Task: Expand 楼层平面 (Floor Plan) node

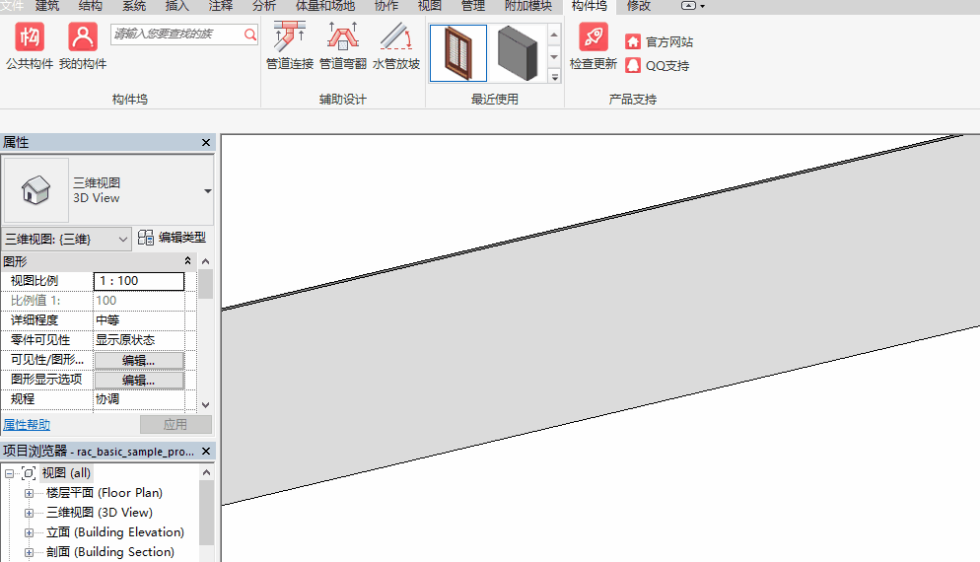Action: (x=29, y=493)
